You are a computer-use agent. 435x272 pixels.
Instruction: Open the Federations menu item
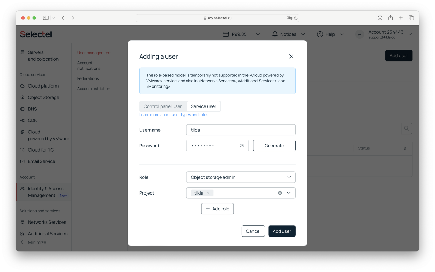pyautogui.click(x=88, y=78)
